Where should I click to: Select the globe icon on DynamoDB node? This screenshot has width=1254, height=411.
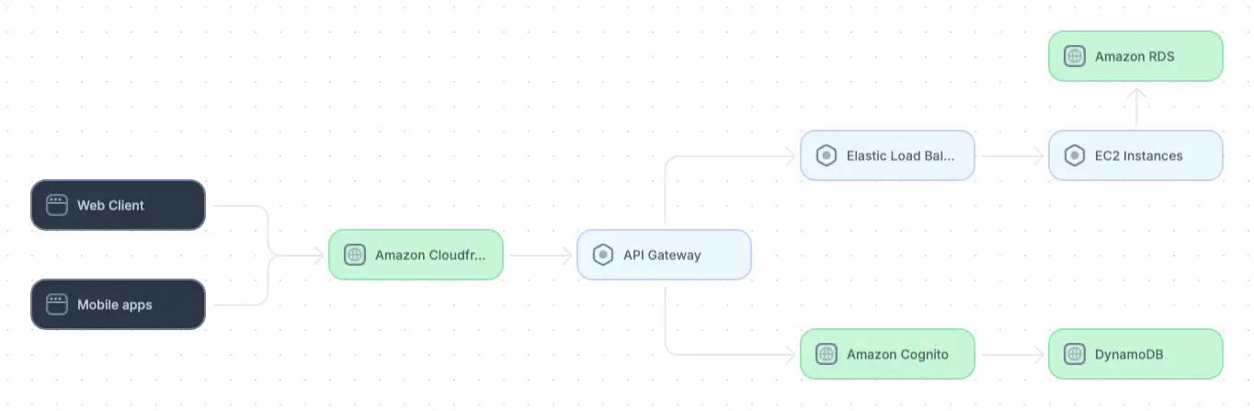(x=1075, y=354)
